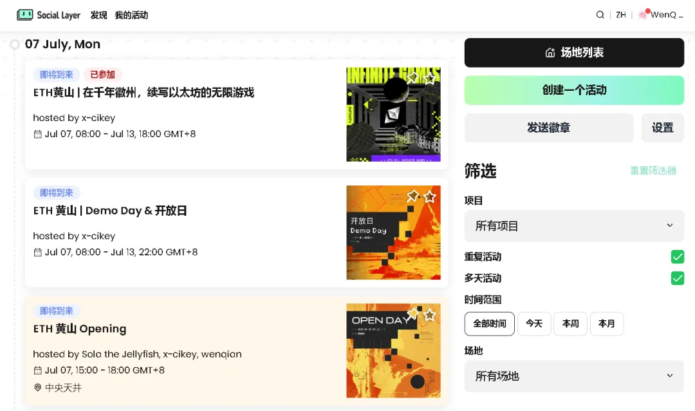Star the ETH 黄山 Opening event
Screen dimensions: 695x411
coord(429,315)
